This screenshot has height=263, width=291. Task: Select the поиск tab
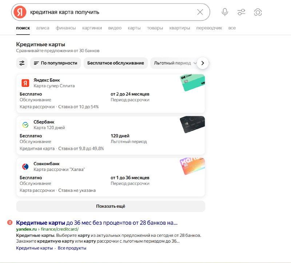[x=23, y=28]
